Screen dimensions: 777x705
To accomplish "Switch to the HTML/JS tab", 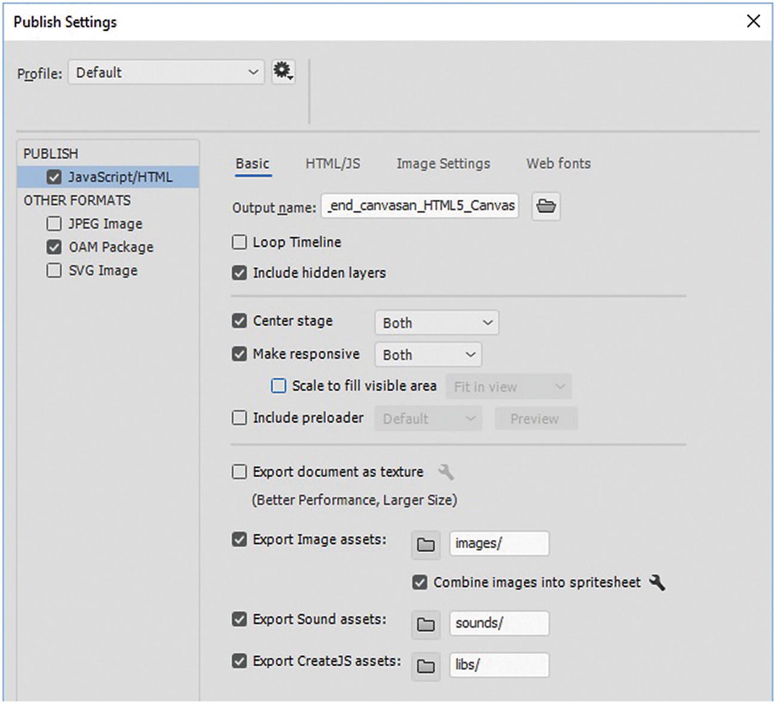I will [x=332, y=163].
